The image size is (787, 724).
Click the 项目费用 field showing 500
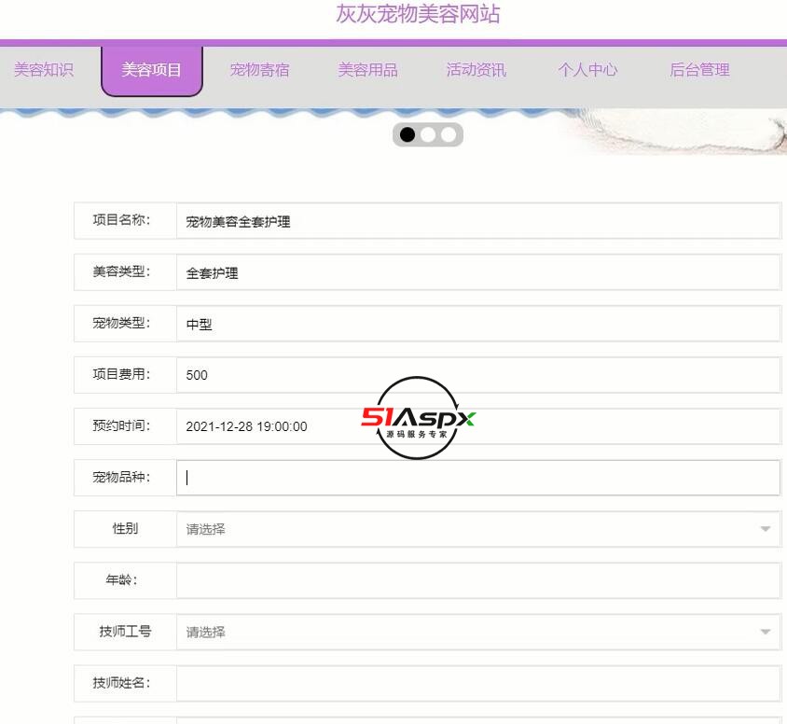click(478, 375)
